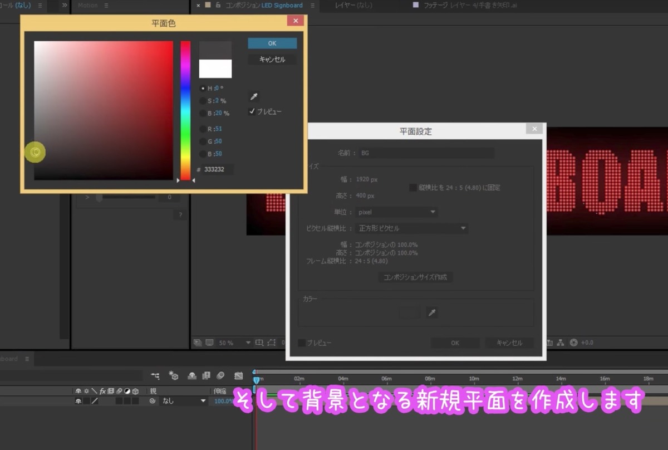
Task: Click the eyedropper in the カラー section
Action: [x=433, y=312]
